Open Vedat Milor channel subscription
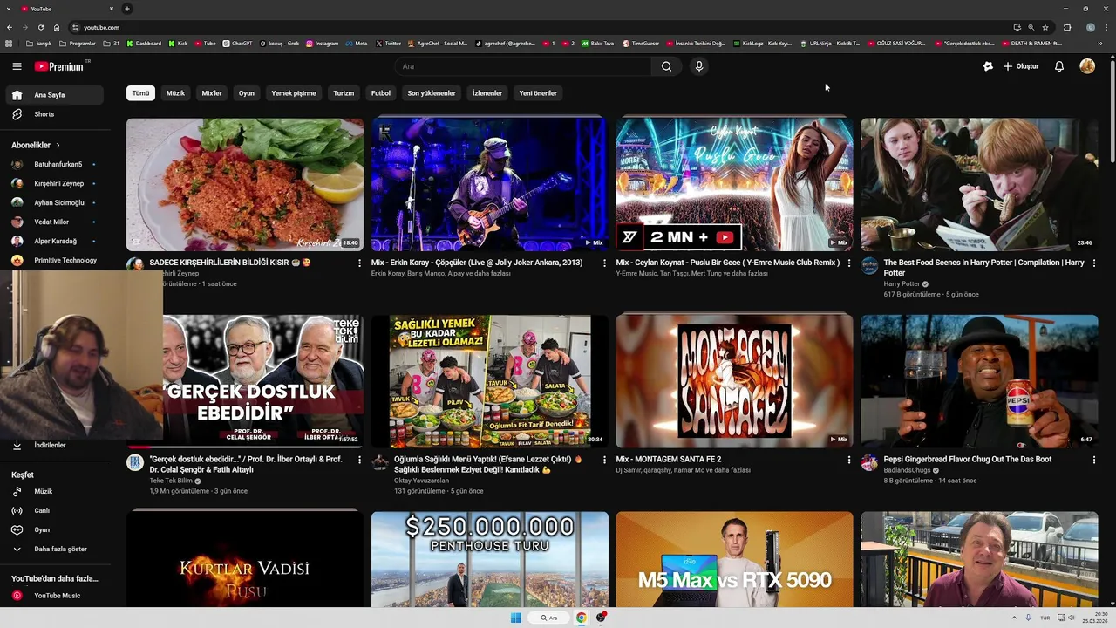This screenshot has height=628, width=1116. (54, 222)
